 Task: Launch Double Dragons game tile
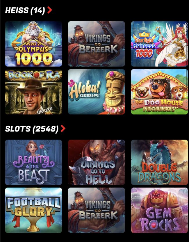(x=159, y=162)
